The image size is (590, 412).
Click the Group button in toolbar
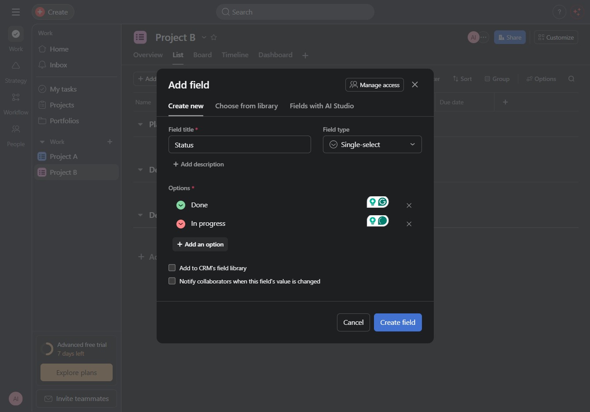(497, 79)
